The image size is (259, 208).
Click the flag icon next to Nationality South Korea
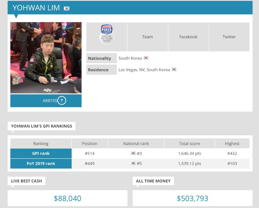point(146,58)
